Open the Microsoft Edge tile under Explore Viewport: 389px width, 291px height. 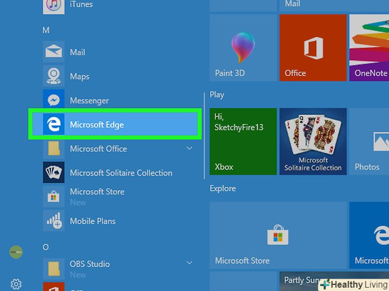369,235
